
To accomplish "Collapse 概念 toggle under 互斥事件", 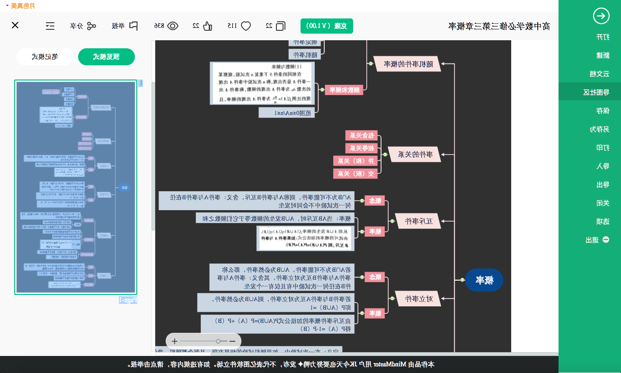I will (x=362, y=201).
